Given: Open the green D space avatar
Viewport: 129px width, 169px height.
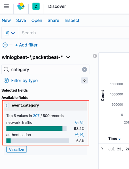Looking at the screenshot, I should click(36, 6).
